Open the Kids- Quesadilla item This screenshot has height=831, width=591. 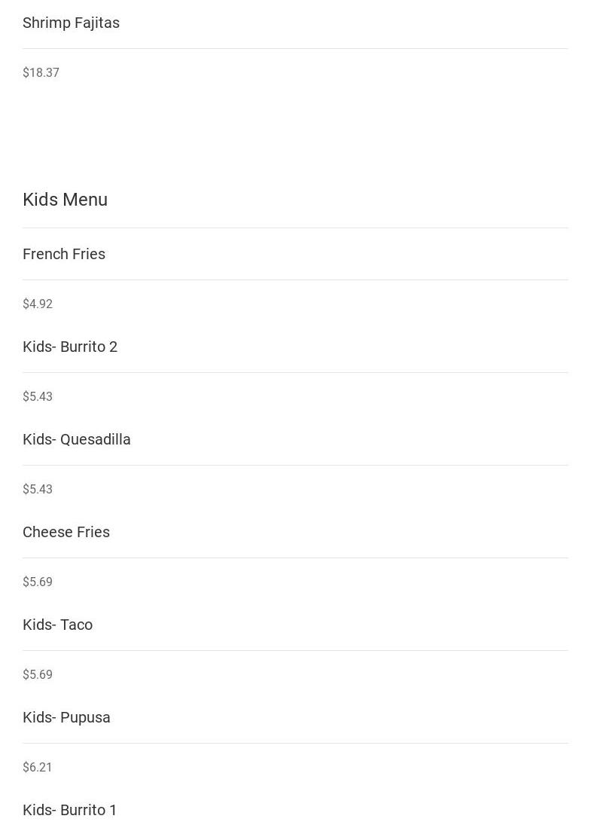click(x=77, y=439)
